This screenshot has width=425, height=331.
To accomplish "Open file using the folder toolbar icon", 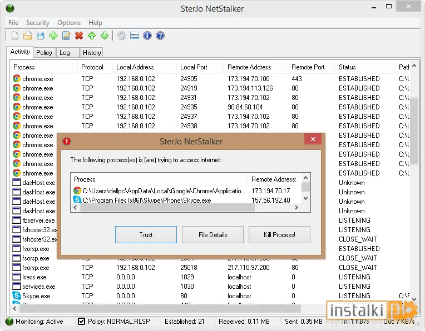I will (x=28, y=36).
